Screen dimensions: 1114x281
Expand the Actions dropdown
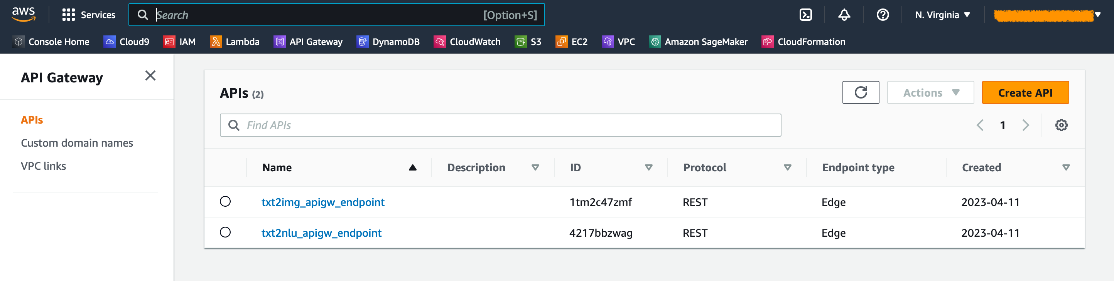click(x=930, y=92)
